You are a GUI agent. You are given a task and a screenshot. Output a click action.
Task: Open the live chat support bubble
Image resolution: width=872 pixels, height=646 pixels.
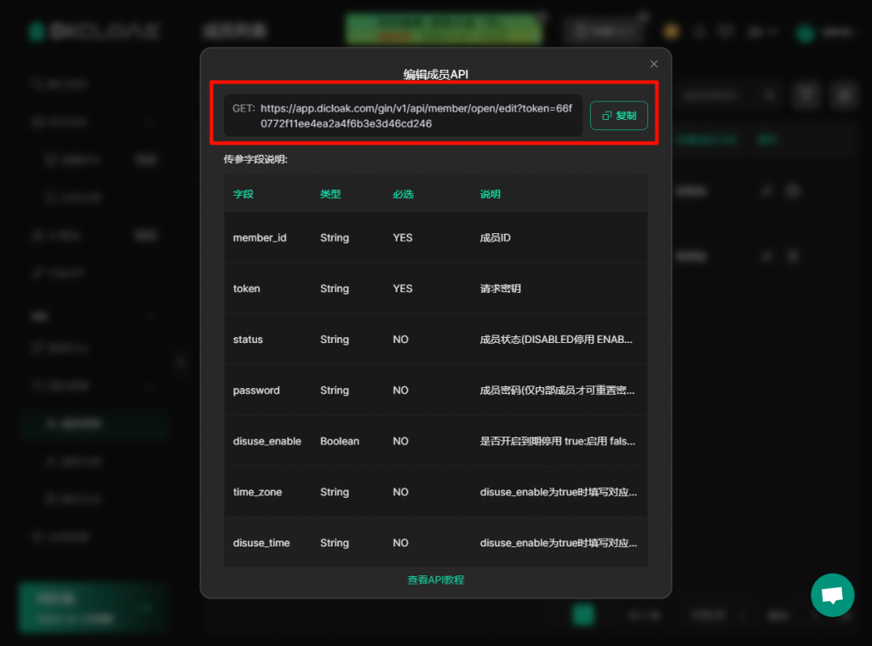(832, 595)
